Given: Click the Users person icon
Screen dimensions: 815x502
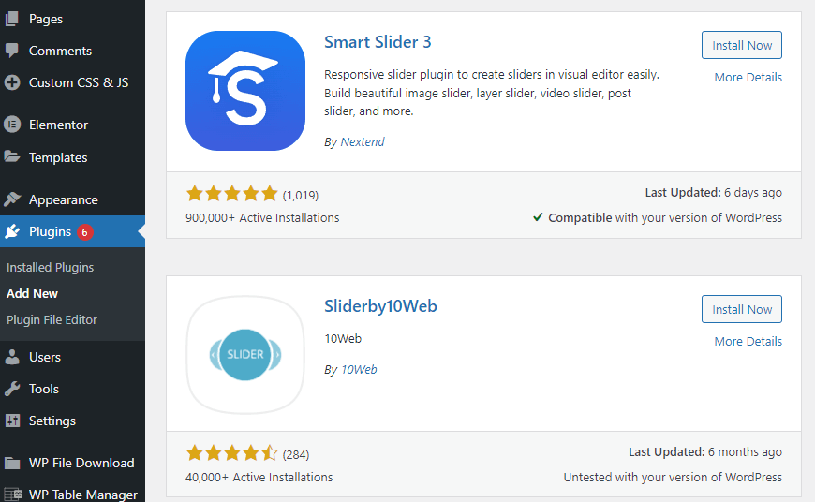Looking at the screenshot, I should click(x=12, y=357).
